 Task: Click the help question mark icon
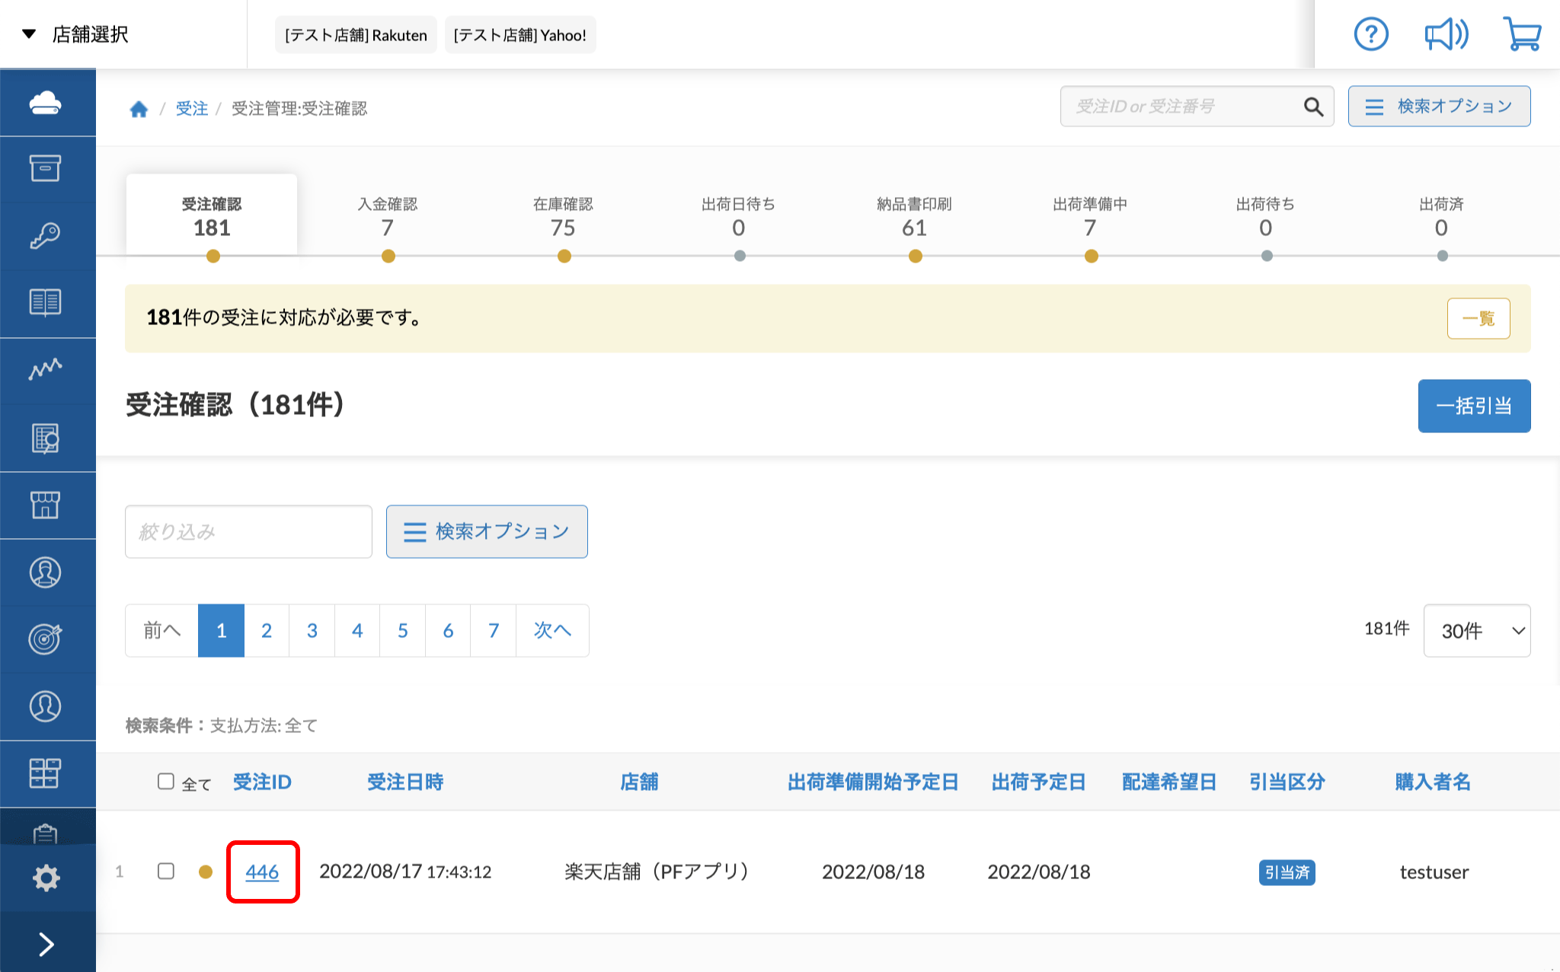pyautogui.click(x=1370, y=34)
